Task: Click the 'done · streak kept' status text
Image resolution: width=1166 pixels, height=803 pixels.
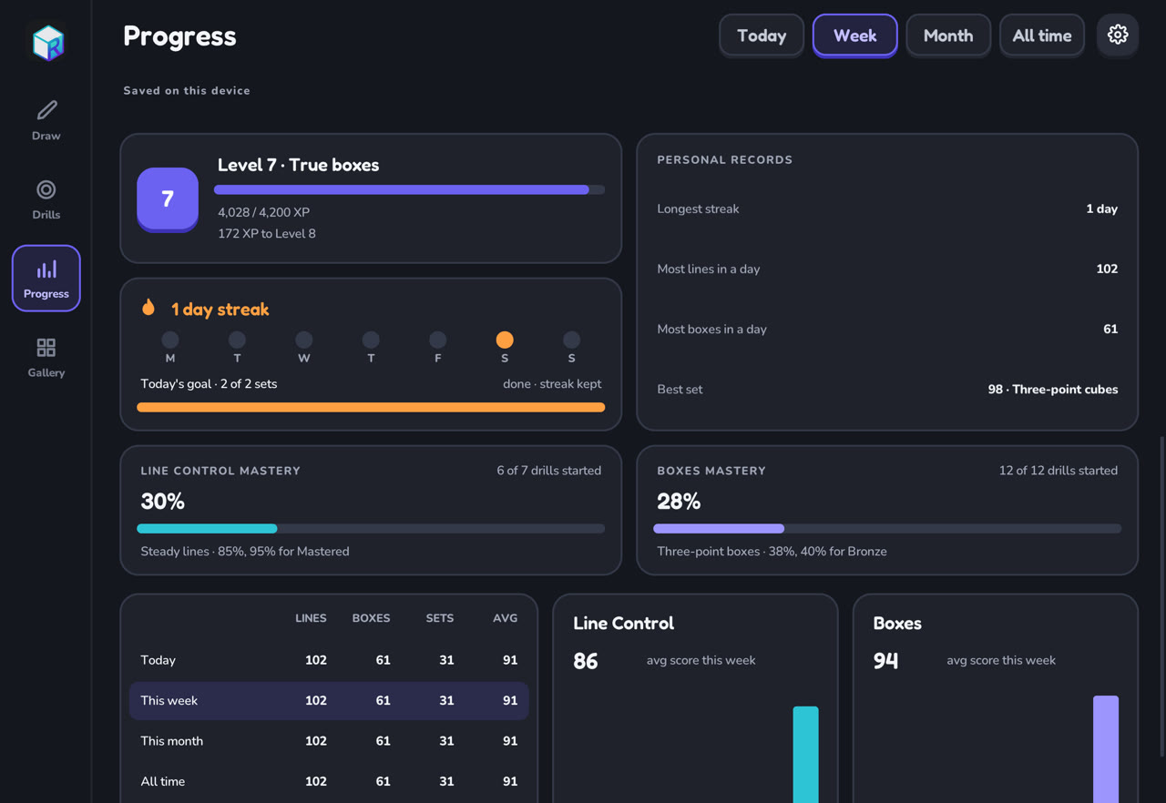Action: pos(552,383)
